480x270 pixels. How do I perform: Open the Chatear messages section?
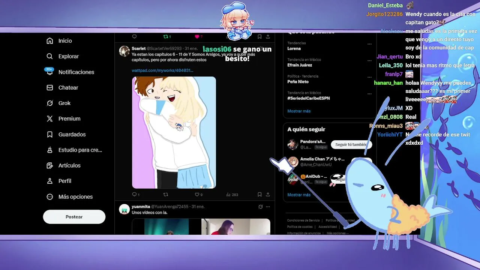(x=62, y=87)
